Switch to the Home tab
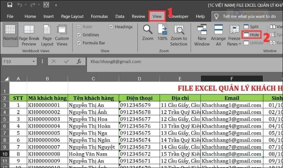The image size is (283, 168). click(30, 16)
